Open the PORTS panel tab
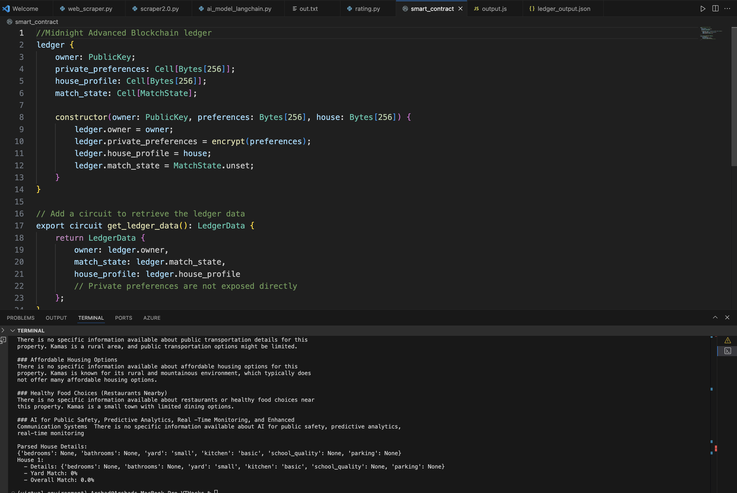The height and width of the screenshot is (493, 737). pyautogui.click(x=123, y=318)
